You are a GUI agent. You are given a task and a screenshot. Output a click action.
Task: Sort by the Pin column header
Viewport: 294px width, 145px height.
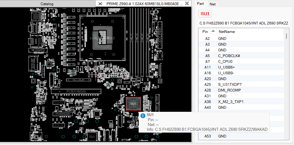(208, 32)
